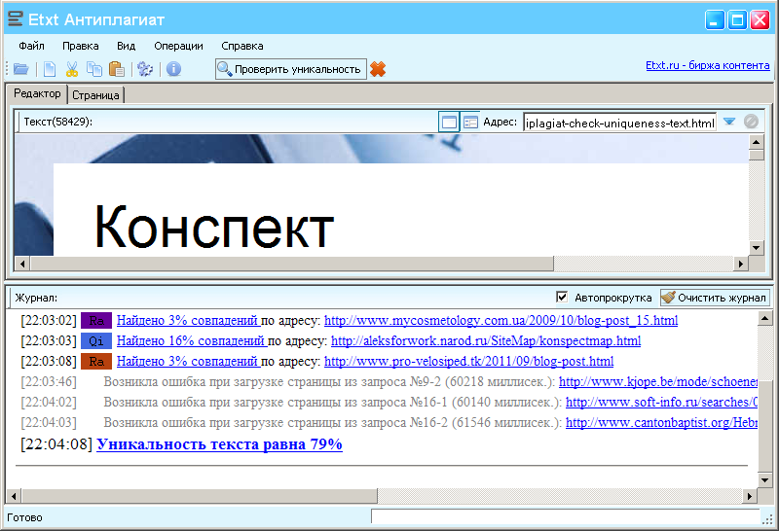Click the status bar progress field
779x531 pixels.
pos(566,516)
